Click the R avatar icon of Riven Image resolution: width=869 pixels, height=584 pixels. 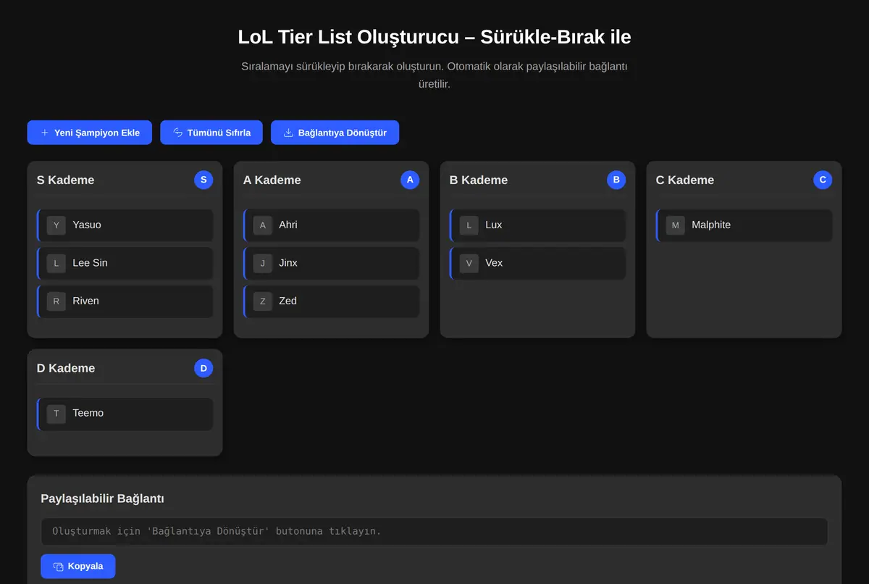pos(56,301)
